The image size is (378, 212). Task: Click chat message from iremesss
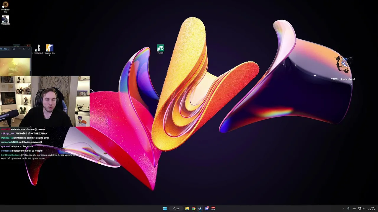click(x=22, y=151)
